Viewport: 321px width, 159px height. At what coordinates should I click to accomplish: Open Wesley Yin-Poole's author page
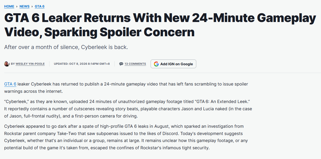click(30, 64)
